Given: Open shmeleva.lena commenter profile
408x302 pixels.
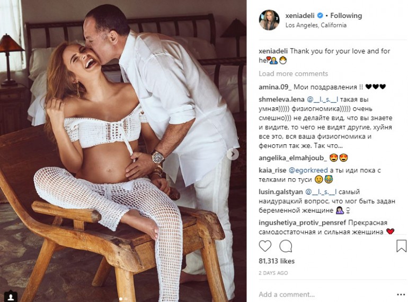Looking at the screenshot, I should [281, 99].
